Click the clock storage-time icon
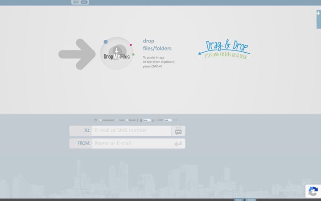The width and height of the screenshot is (321, 201). [x=95, y=120]
